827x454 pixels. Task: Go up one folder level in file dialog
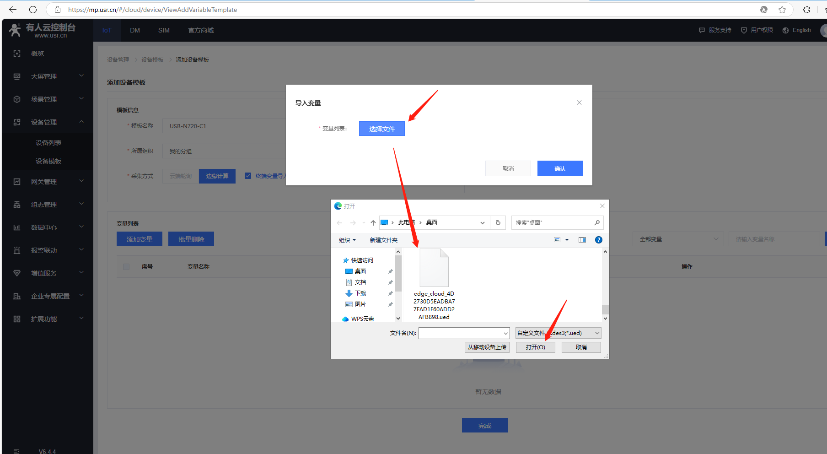pos(373,223)
